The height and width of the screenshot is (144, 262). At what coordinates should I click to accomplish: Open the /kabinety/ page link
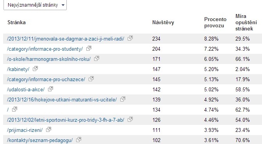pos(18,69)
